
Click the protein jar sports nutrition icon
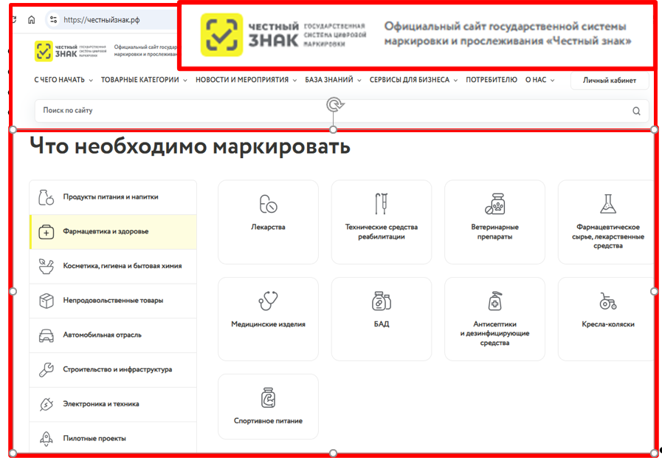point(268,397)
